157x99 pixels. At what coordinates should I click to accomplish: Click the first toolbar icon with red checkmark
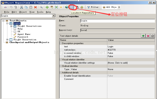click(x=5, y=7)
